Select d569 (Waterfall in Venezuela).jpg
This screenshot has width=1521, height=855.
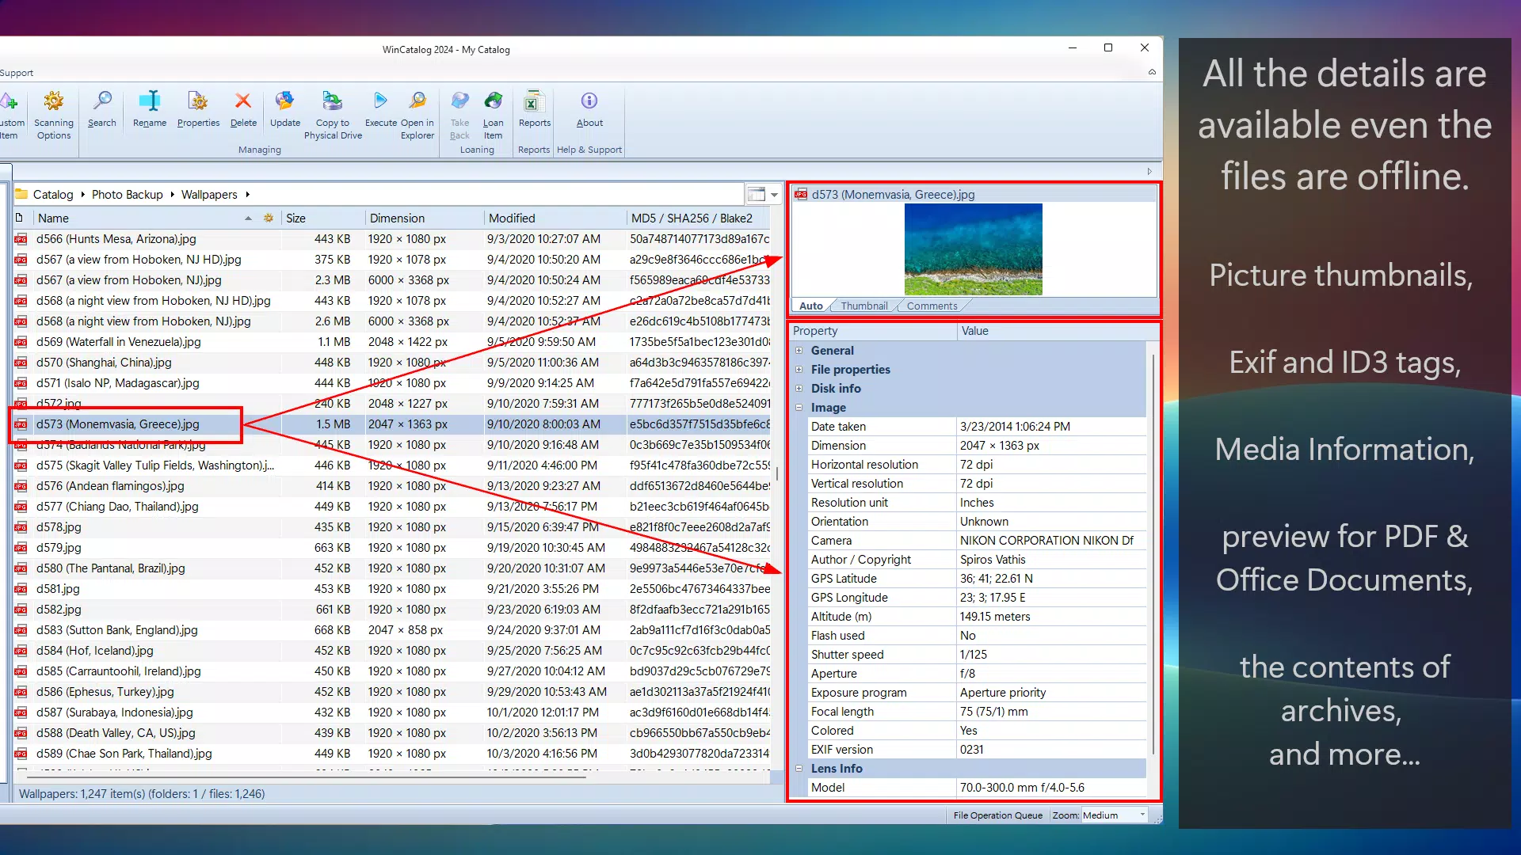[x=118, y=342]
